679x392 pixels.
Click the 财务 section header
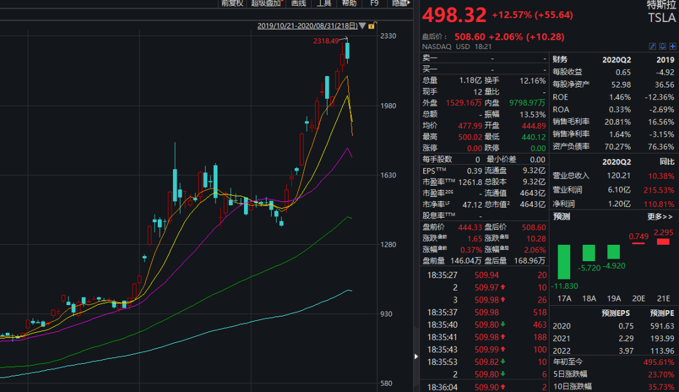(x=560, y=59)
